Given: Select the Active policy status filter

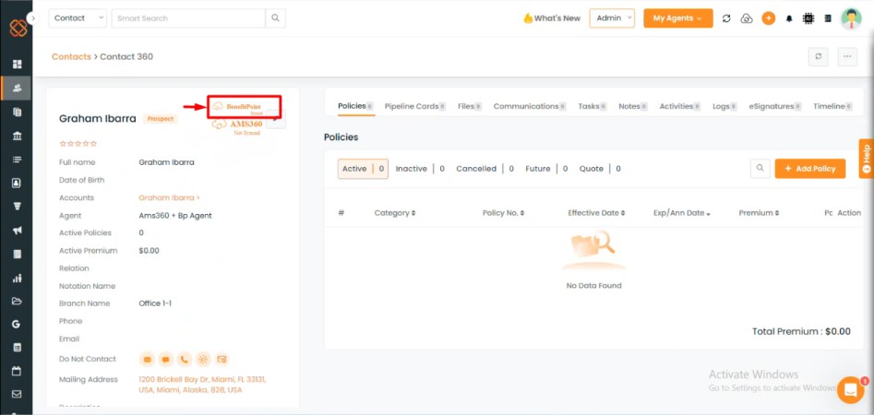Looking at the screenshot, I should tap(354, 169).
